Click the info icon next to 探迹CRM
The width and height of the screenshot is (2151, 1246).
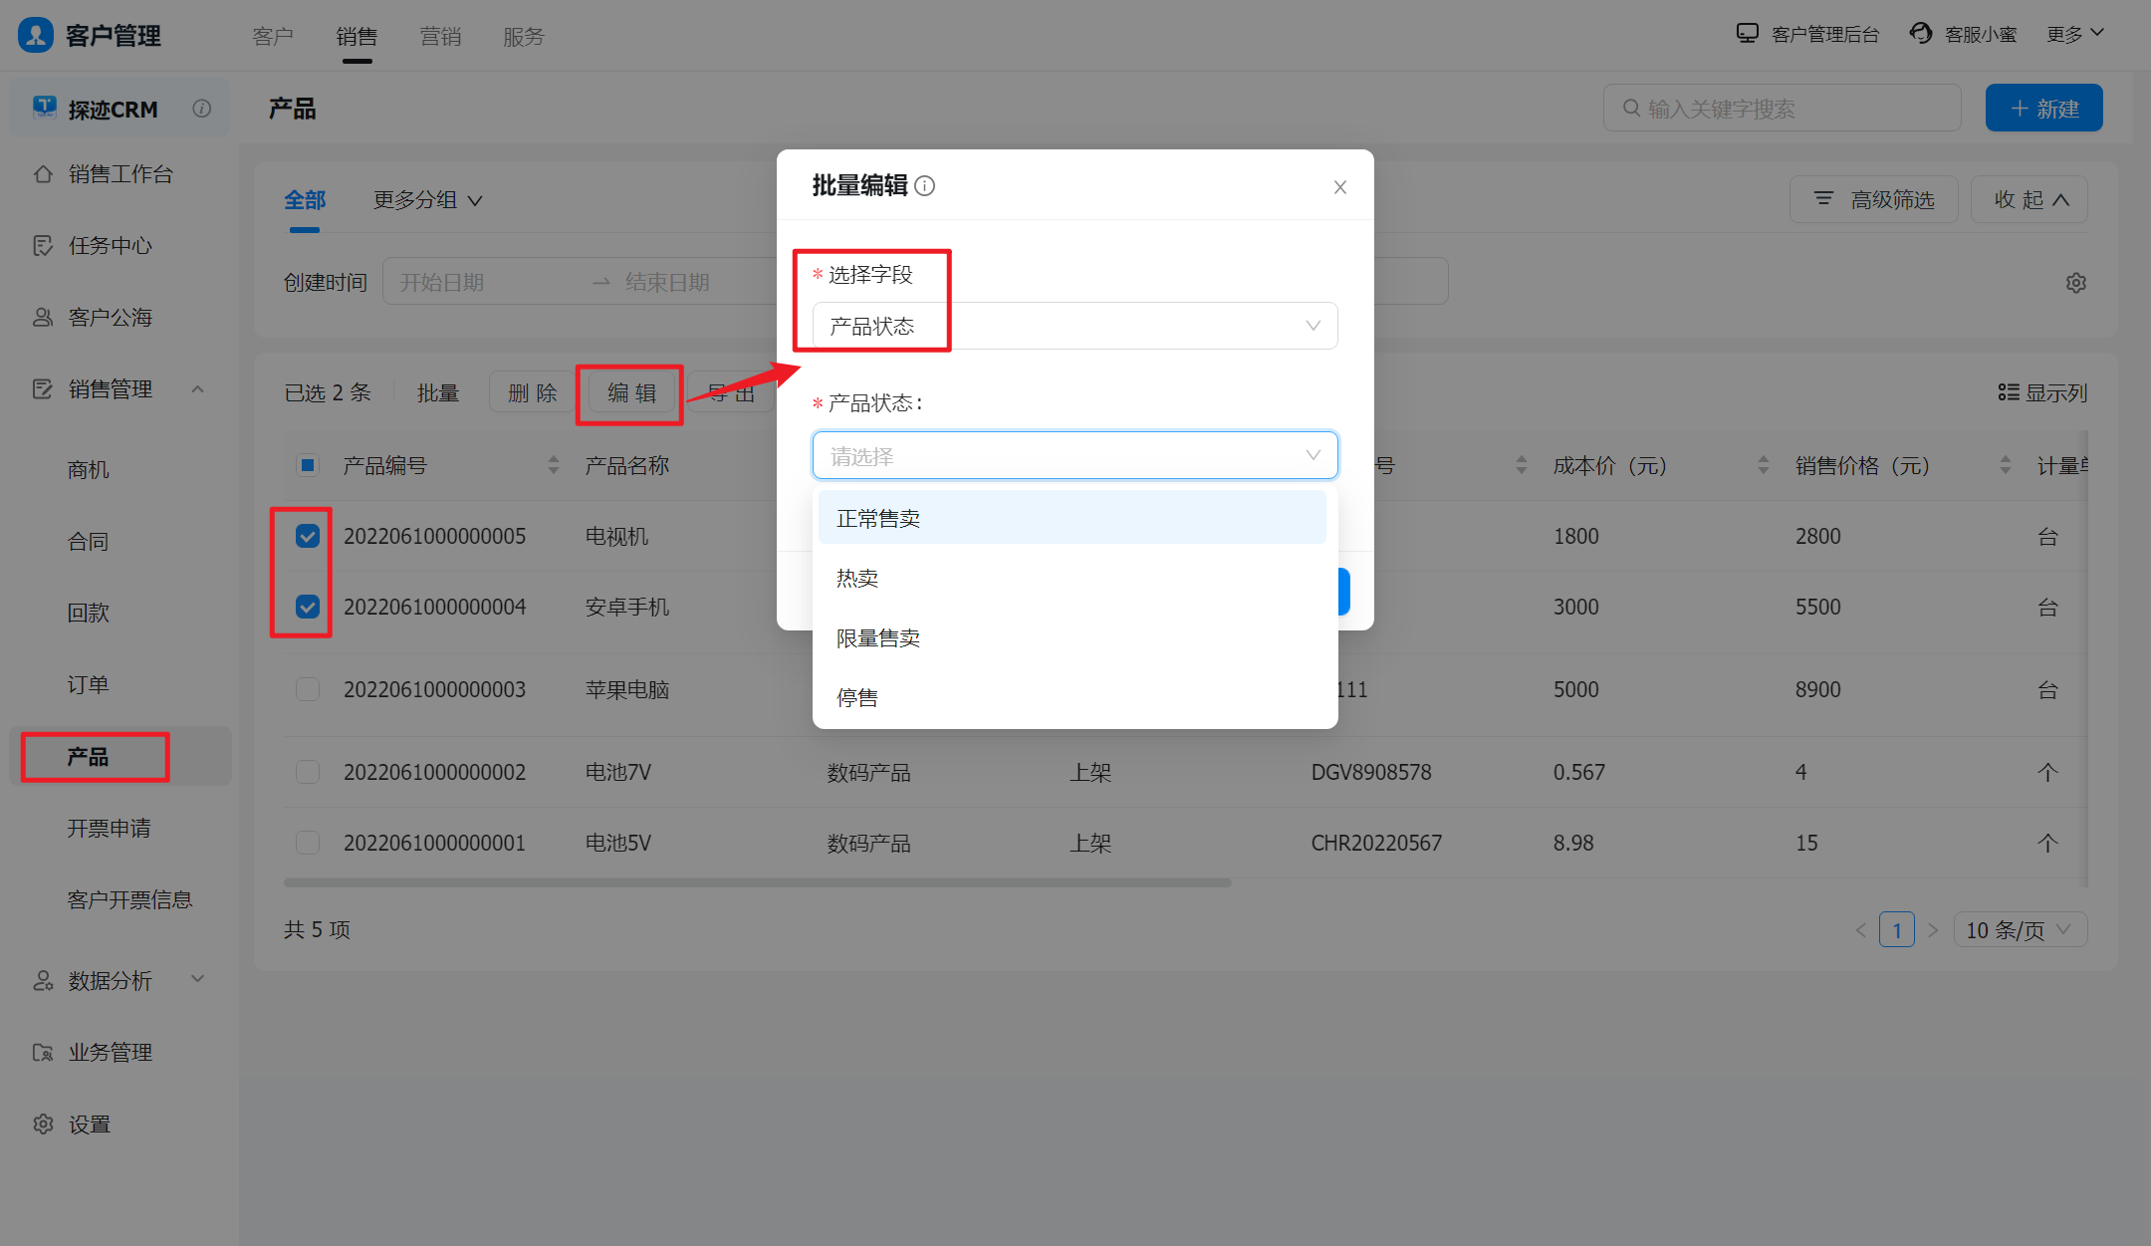tap(202, 109)
